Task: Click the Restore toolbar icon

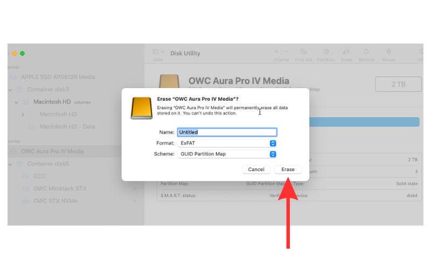Action: click(366, 52)
